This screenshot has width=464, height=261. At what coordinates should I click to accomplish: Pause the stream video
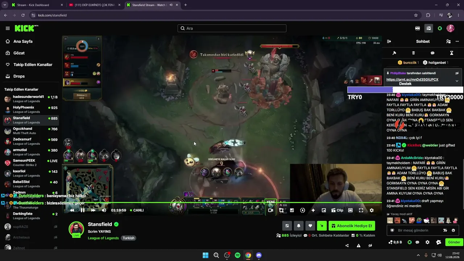[83, 210]
